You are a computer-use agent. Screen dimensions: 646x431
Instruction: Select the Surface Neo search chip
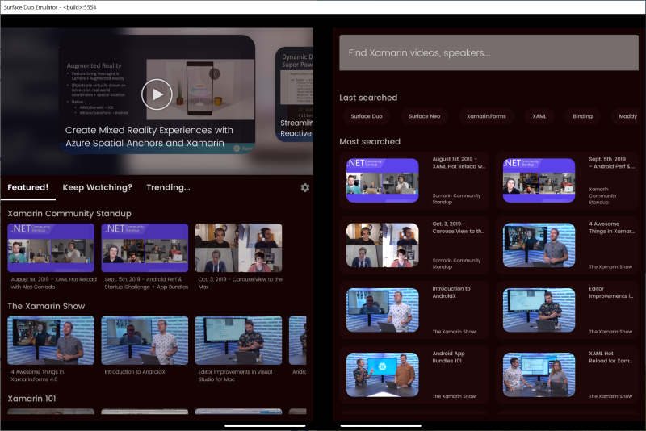coord(424,116)
